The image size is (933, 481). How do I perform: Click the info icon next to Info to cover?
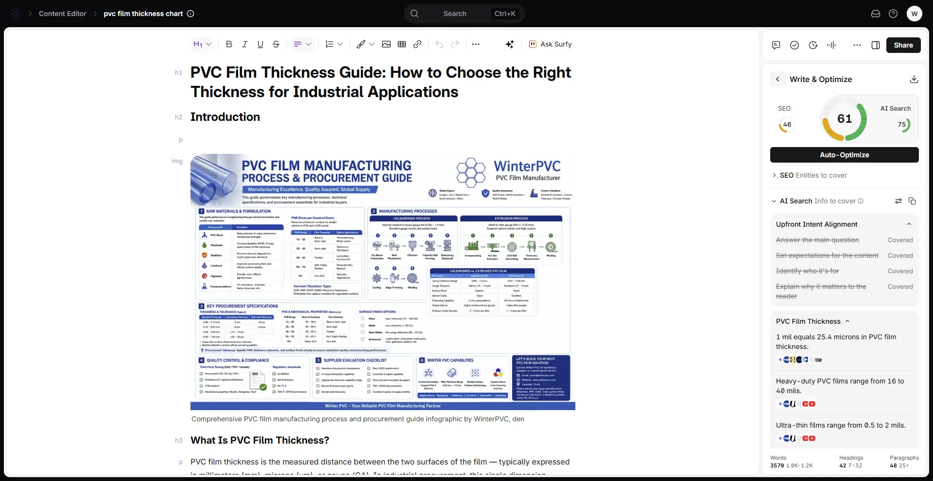(861, 201)
